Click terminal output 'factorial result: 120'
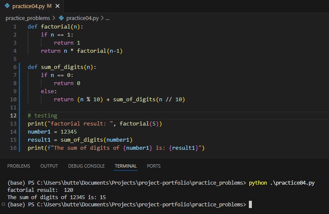 pyautogui.click(x=40, y=190)
